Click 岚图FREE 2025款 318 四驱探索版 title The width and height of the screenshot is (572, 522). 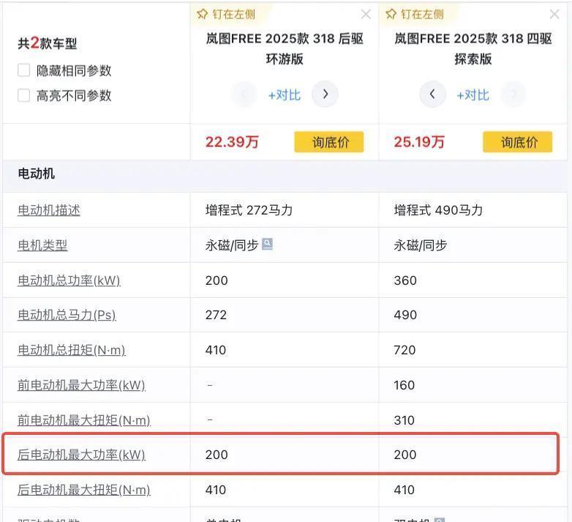(x=473, y=48)
